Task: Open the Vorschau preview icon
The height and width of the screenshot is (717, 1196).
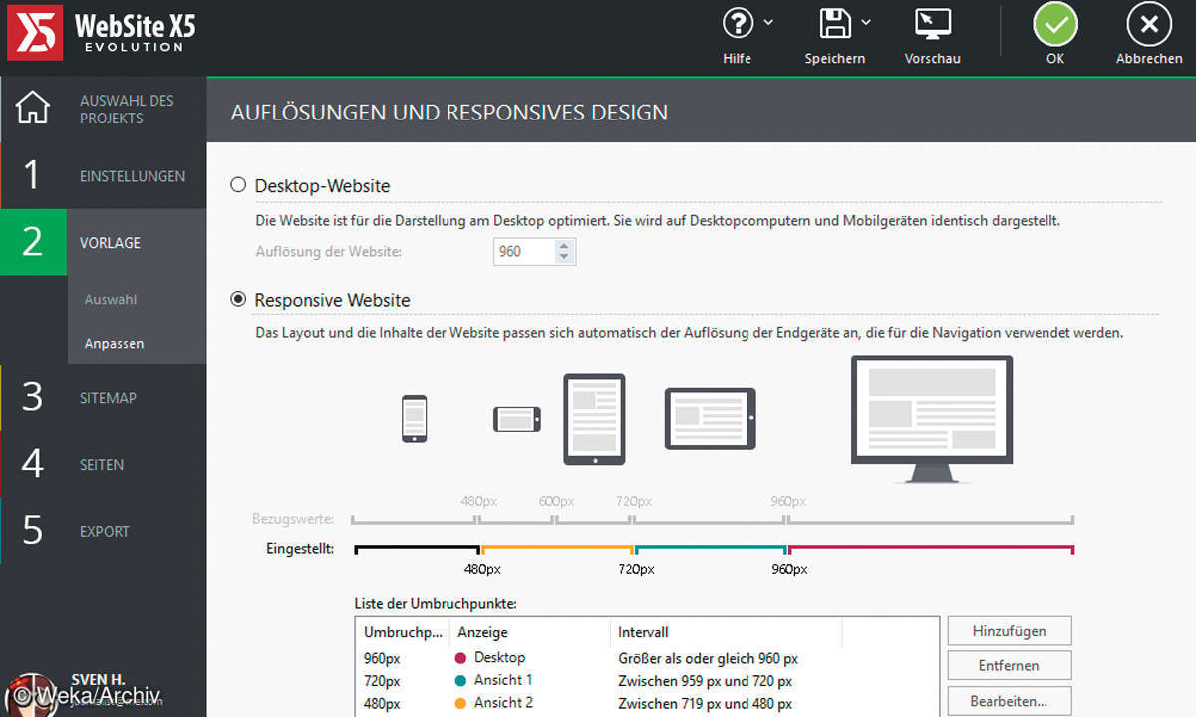Action: 933,23
